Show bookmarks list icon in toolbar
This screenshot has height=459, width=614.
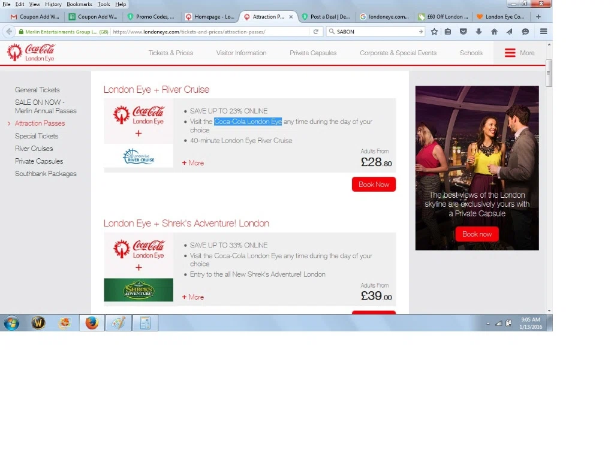(x=448, y=32)
